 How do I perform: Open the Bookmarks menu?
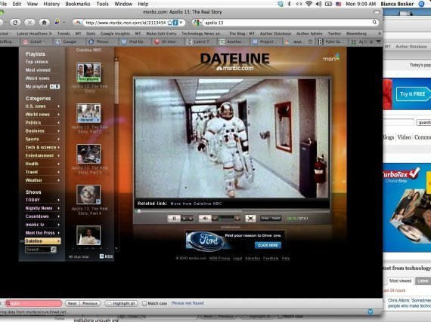click(x=78, y=4)
